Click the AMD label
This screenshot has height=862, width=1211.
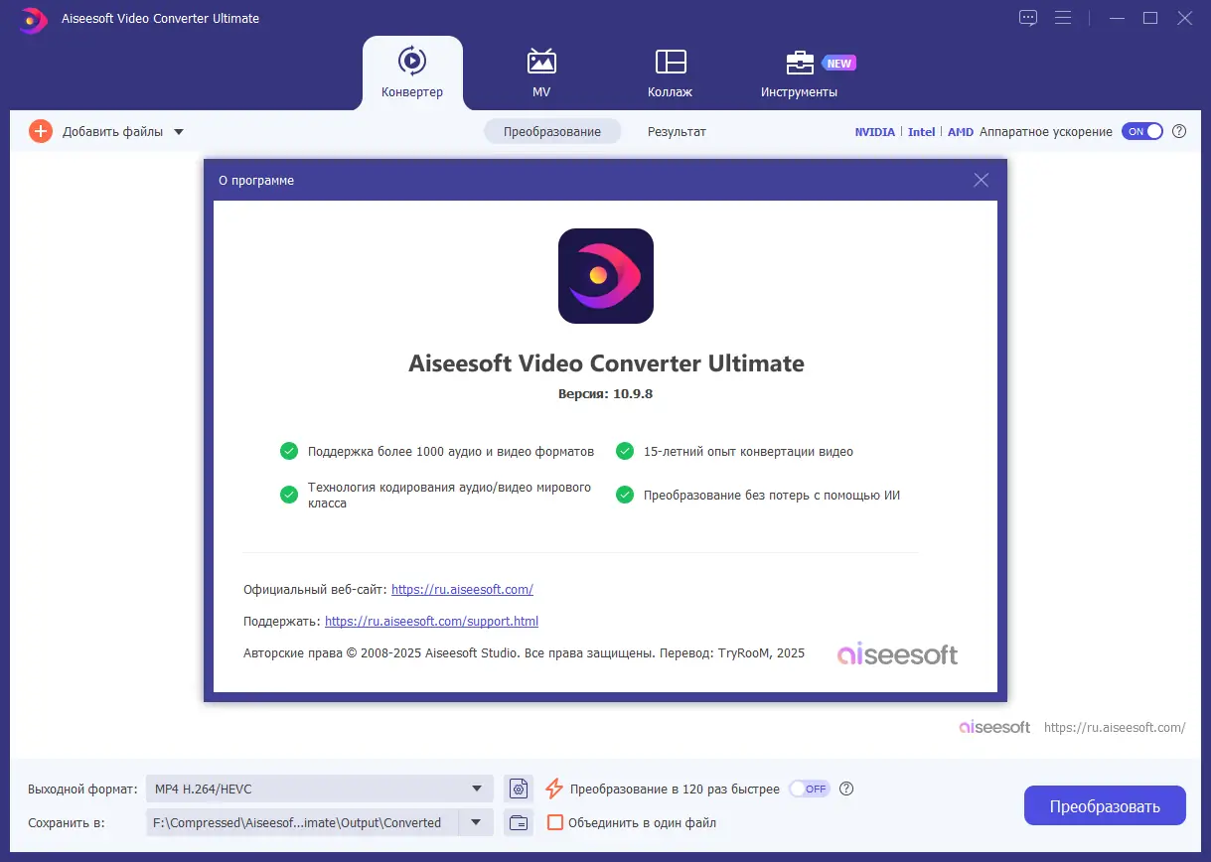(x=961, y=131)
